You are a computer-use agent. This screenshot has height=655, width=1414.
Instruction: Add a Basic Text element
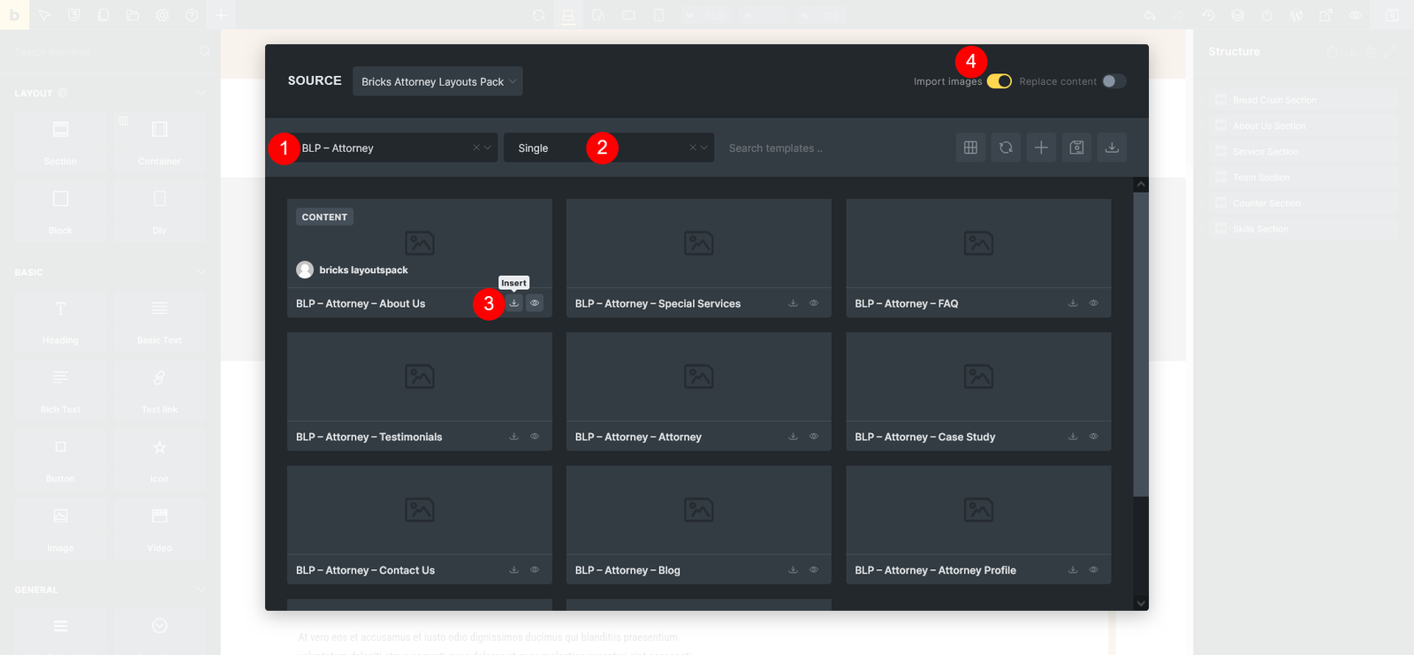[x=159, y=321]
